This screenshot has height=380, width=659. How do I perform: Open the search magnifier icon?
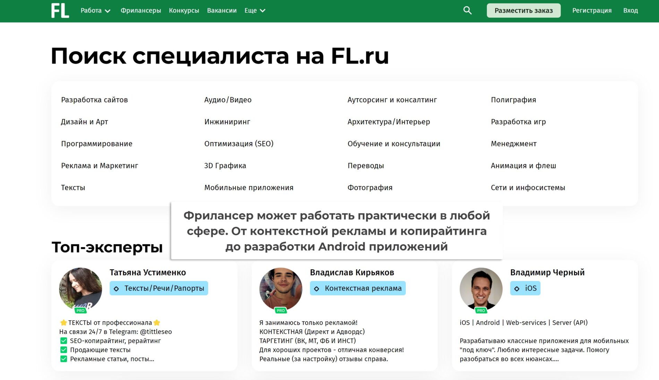(467, 10)
